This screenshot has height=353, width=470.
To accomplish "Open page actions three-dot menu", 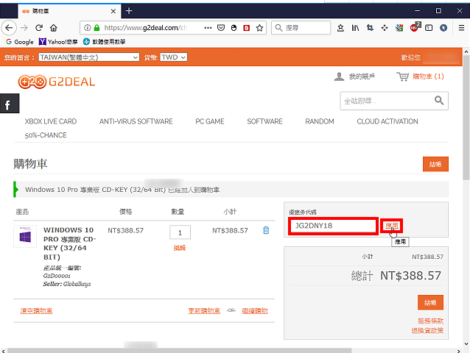I will [x=208, y=28].
